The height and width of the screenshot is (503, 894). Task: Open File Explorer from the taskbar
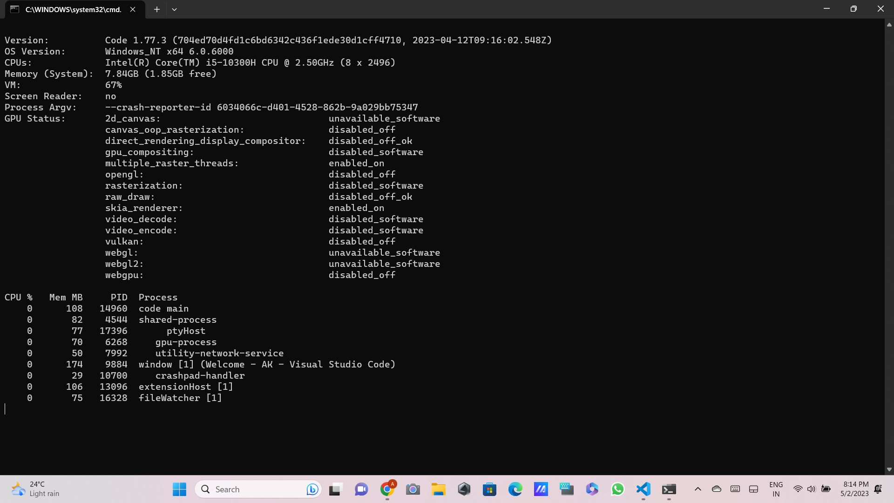[438, 489]
